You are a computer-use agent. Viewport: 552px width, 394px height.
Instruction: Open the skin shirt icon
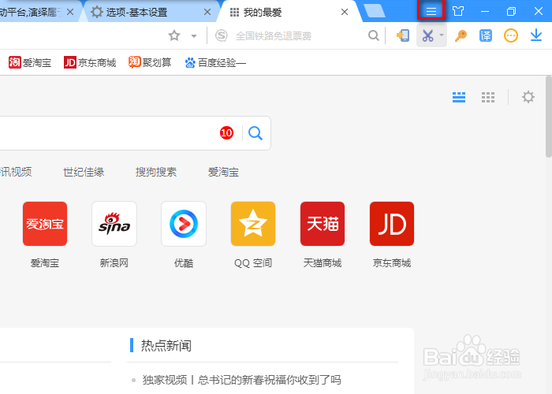point(458,11)
